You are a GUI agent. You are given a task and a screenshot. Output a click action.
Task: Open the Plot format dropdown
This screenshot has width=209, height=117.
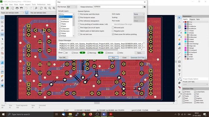tap(72, 7)
